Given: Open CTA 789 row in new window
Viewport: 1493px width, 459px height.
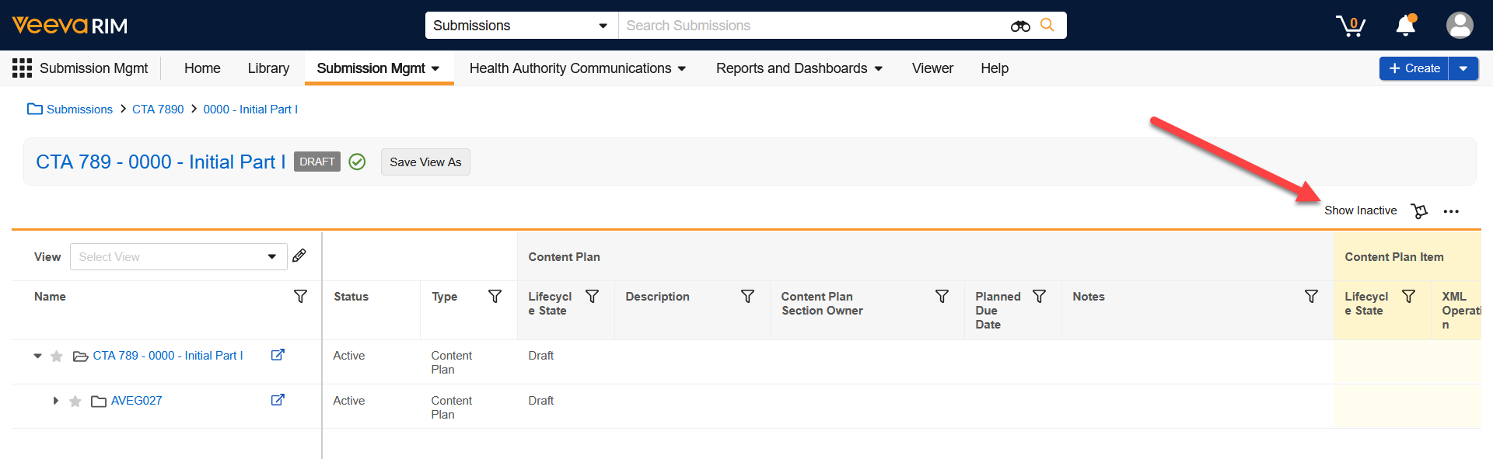Looking at the screenshot, I should (x=278, y=355).
